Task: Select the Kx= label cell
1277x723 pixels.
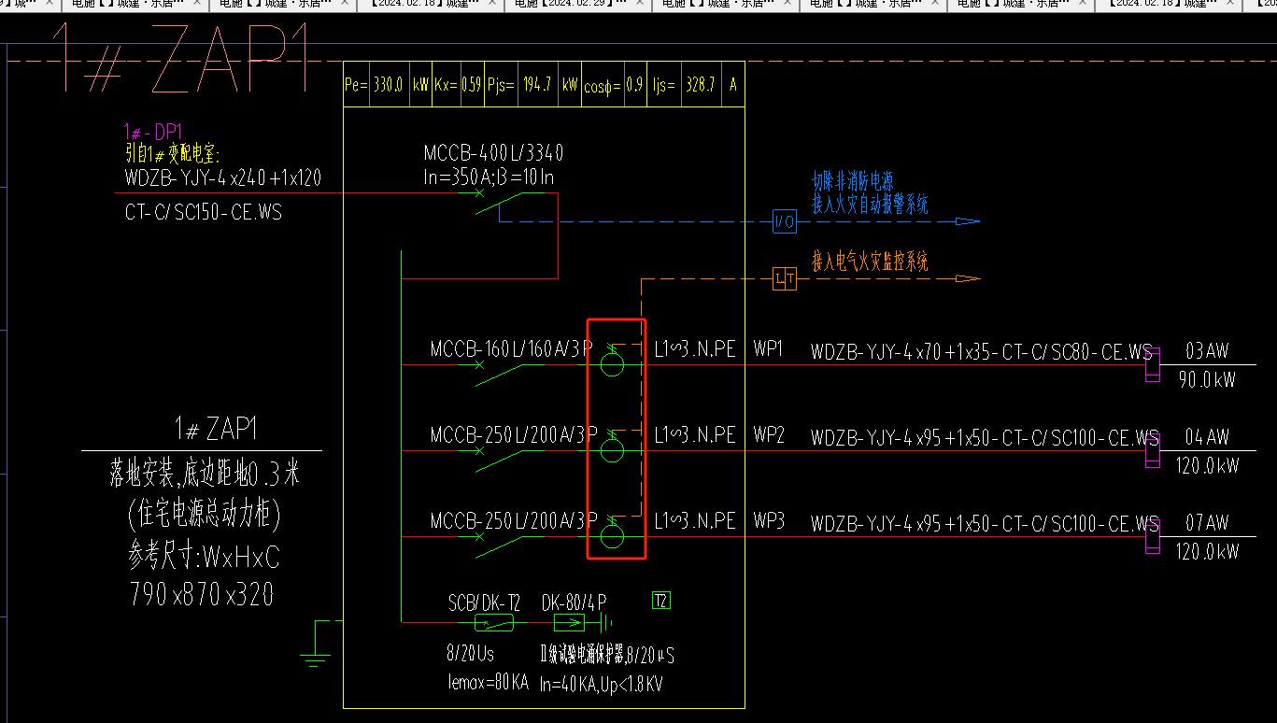Action: click(x=445, y=84)
